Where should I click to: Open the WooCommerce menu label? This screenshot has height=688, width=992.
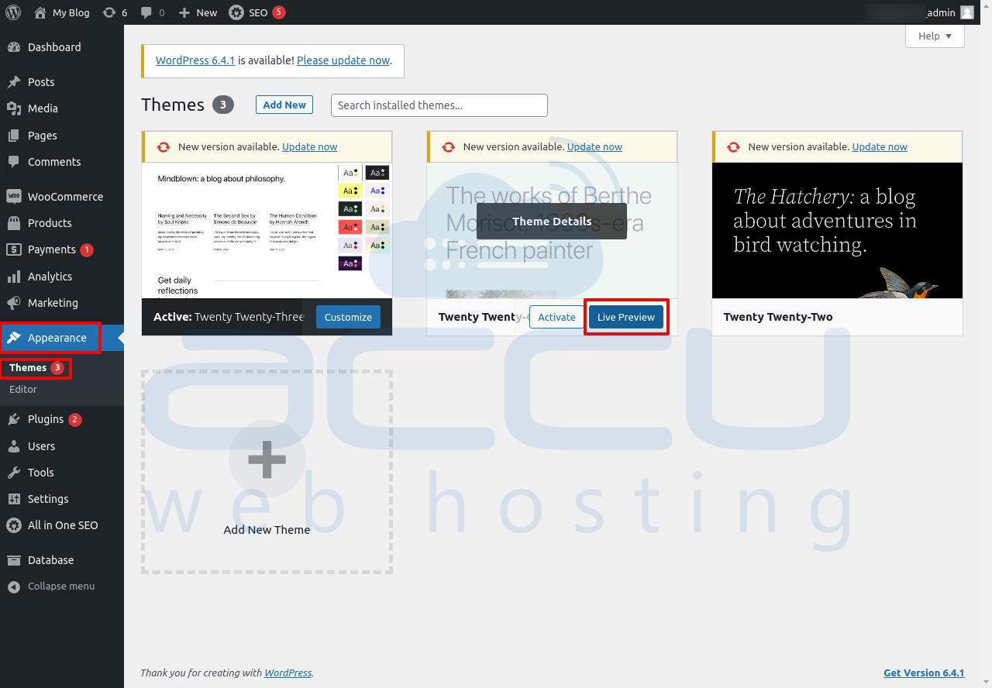pyautogui.click(x=65, y=197)
